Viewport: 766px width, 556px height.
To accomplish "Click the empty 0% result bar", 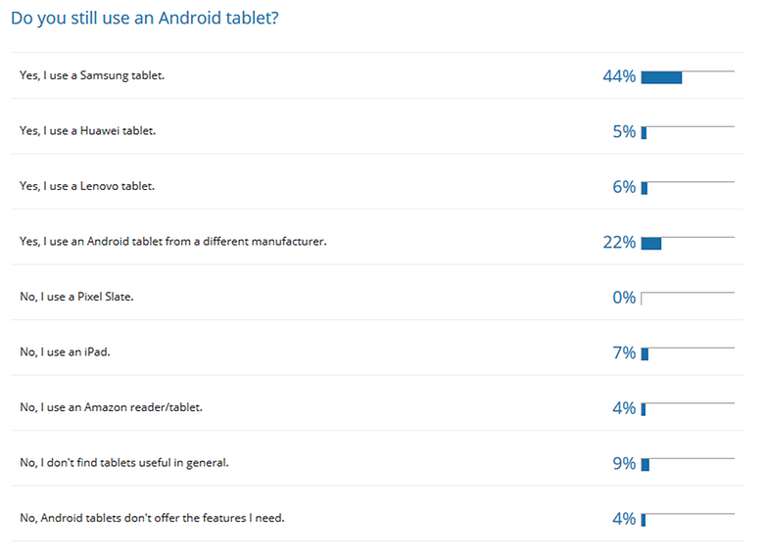I will click(688, 299).
